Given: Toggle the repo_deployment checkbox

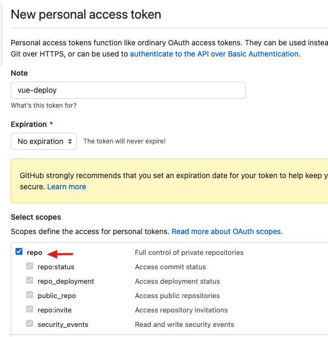Looking at the screenshot, I should [x=30, y=281].
